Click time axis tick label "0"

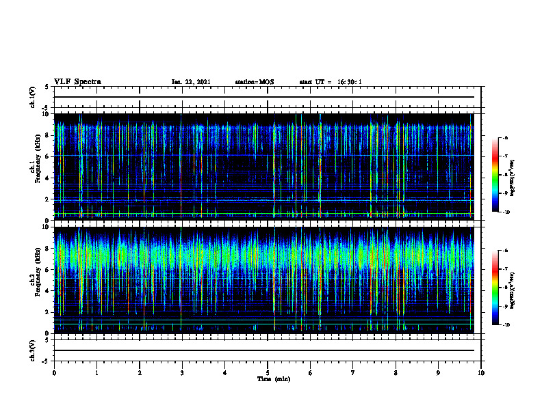pos(54,373)
